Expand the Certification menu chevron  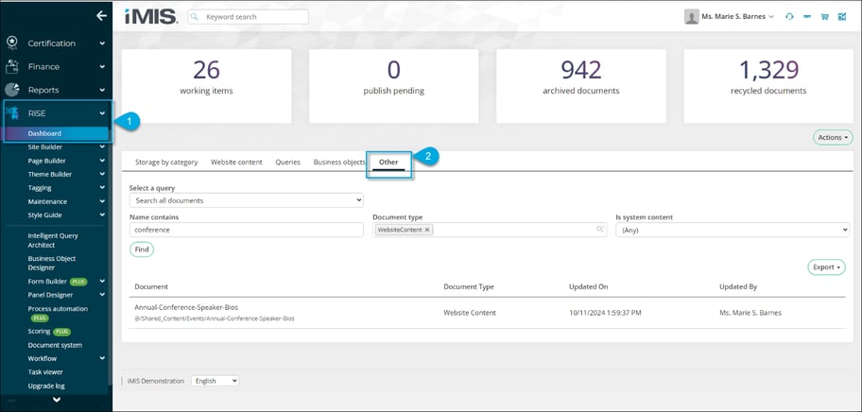click(x=102, y=43)
